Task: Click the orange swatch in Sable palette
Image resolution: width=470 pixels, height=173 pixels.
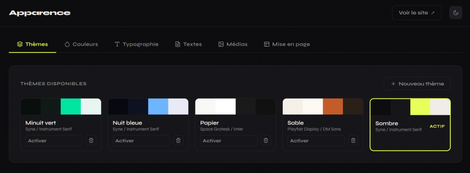Action: [333, 106]
